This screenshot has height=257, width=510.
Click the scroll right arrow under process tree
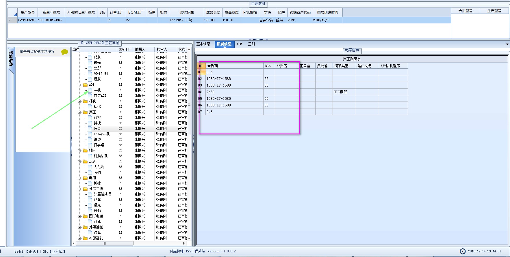point(184,243)
